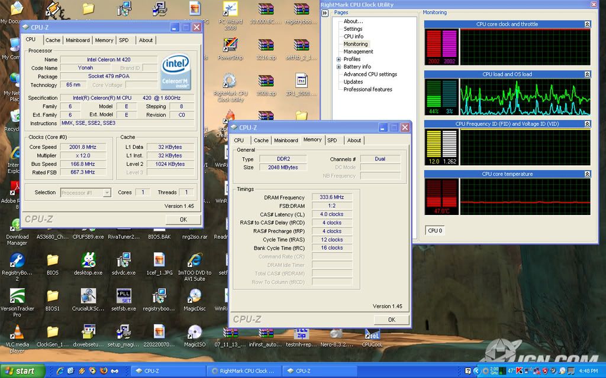This screenshot has width=606, height=378.
Task: Click the Core Speed 2001.8 MHz field
Action: click(x=83, y=147)
